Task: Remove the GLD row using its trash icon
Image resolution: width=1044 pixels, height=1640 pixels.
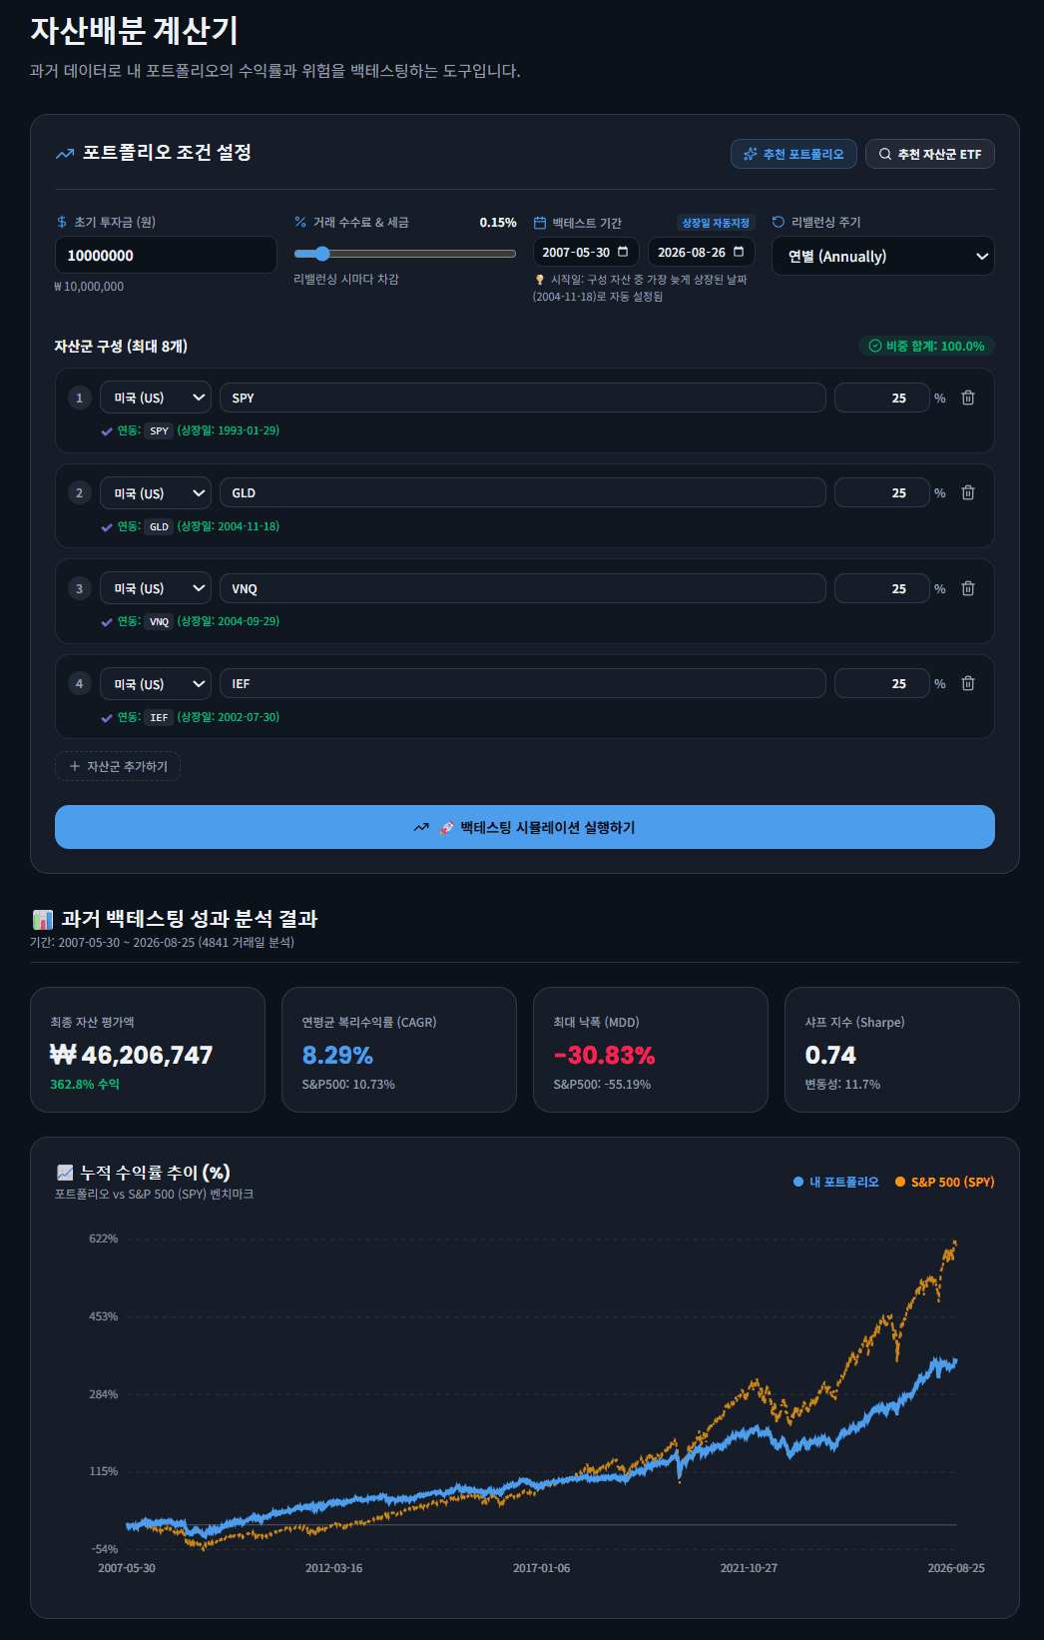Action: tap(967, 492)
